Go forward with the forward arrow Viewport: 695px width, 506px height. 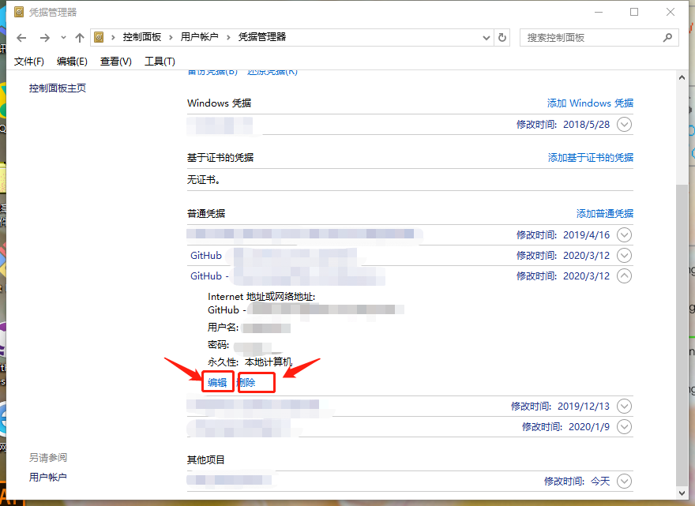(x=44, y=38)
